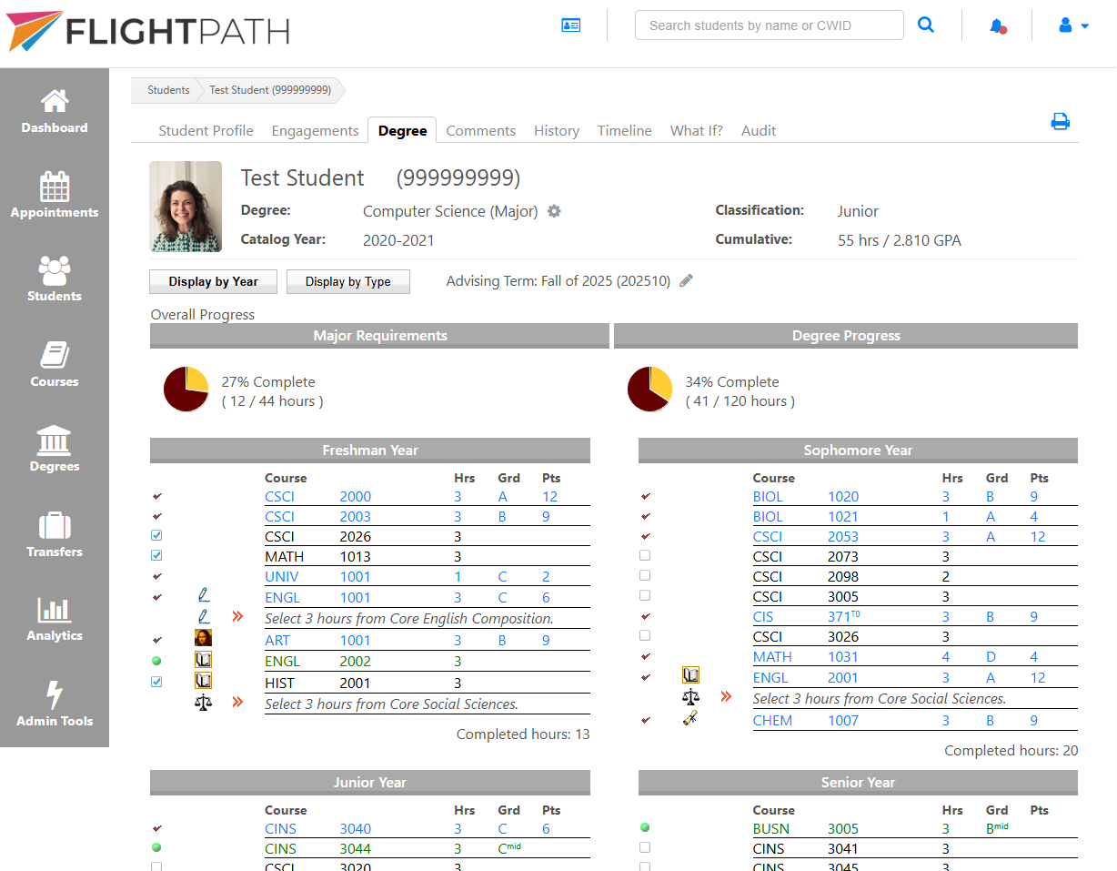Click scales icon in Sophomore Social Sciences row
Viewport: 1117px width, 871px height.
(691, 697)
